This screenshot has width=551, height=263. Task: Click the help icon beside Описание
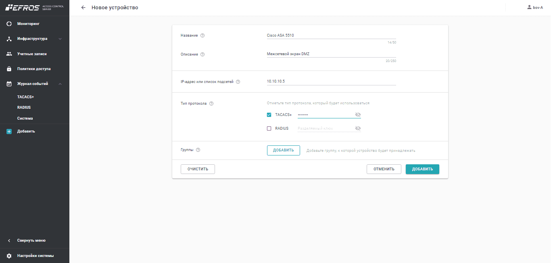click(x=202, y=54)
